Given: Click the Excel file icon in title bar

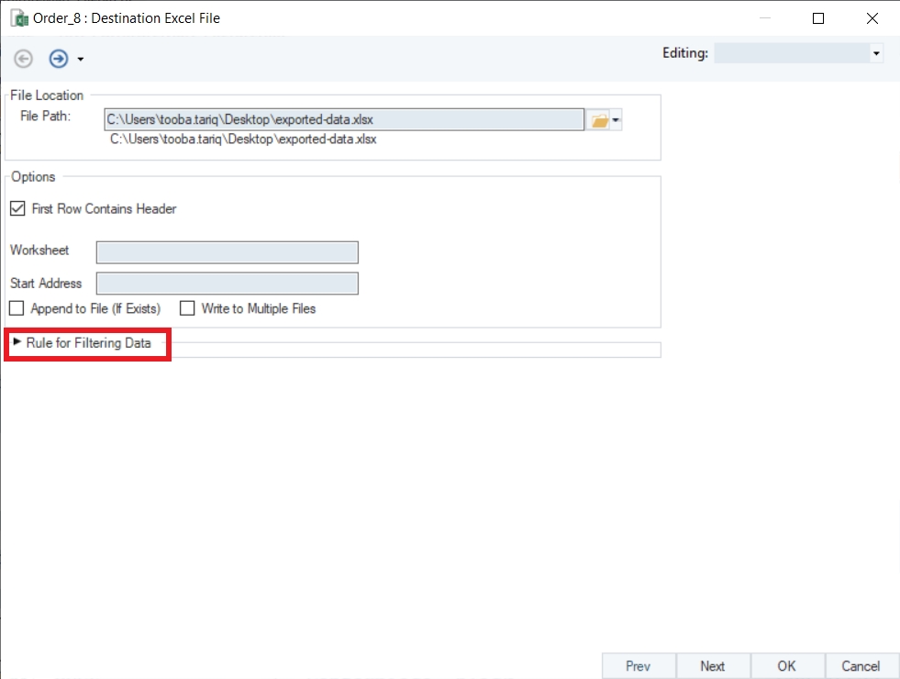Looking at the screenshot, I should click(x=19, y=18).
